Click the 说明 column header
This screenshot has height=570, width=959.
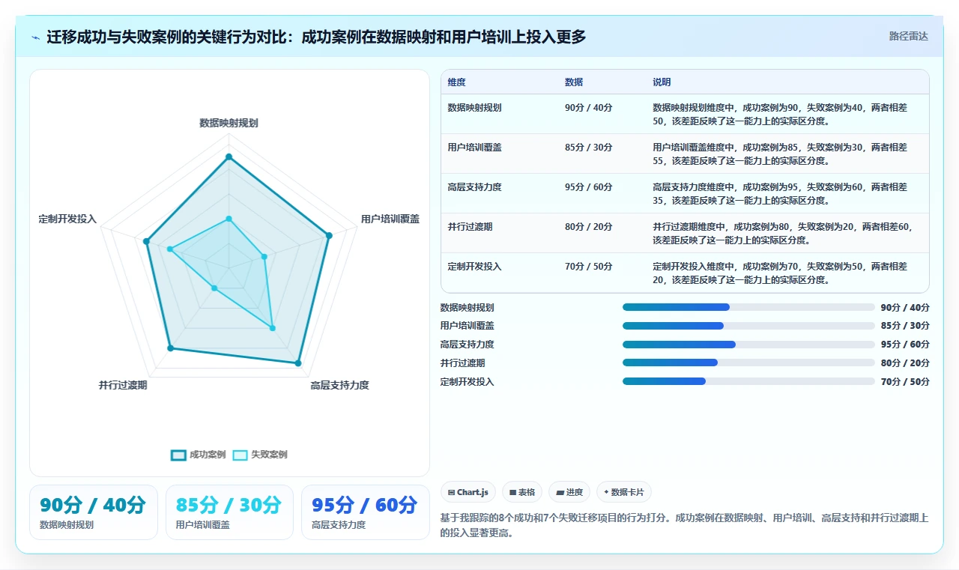click(662, 82)
